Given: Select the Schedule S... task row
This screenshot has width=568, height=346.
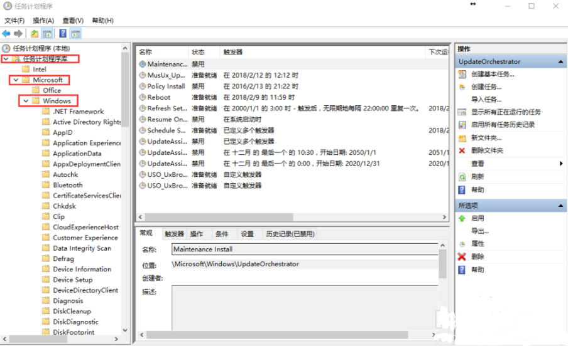Looking at the screenshot, I should 292,130.
